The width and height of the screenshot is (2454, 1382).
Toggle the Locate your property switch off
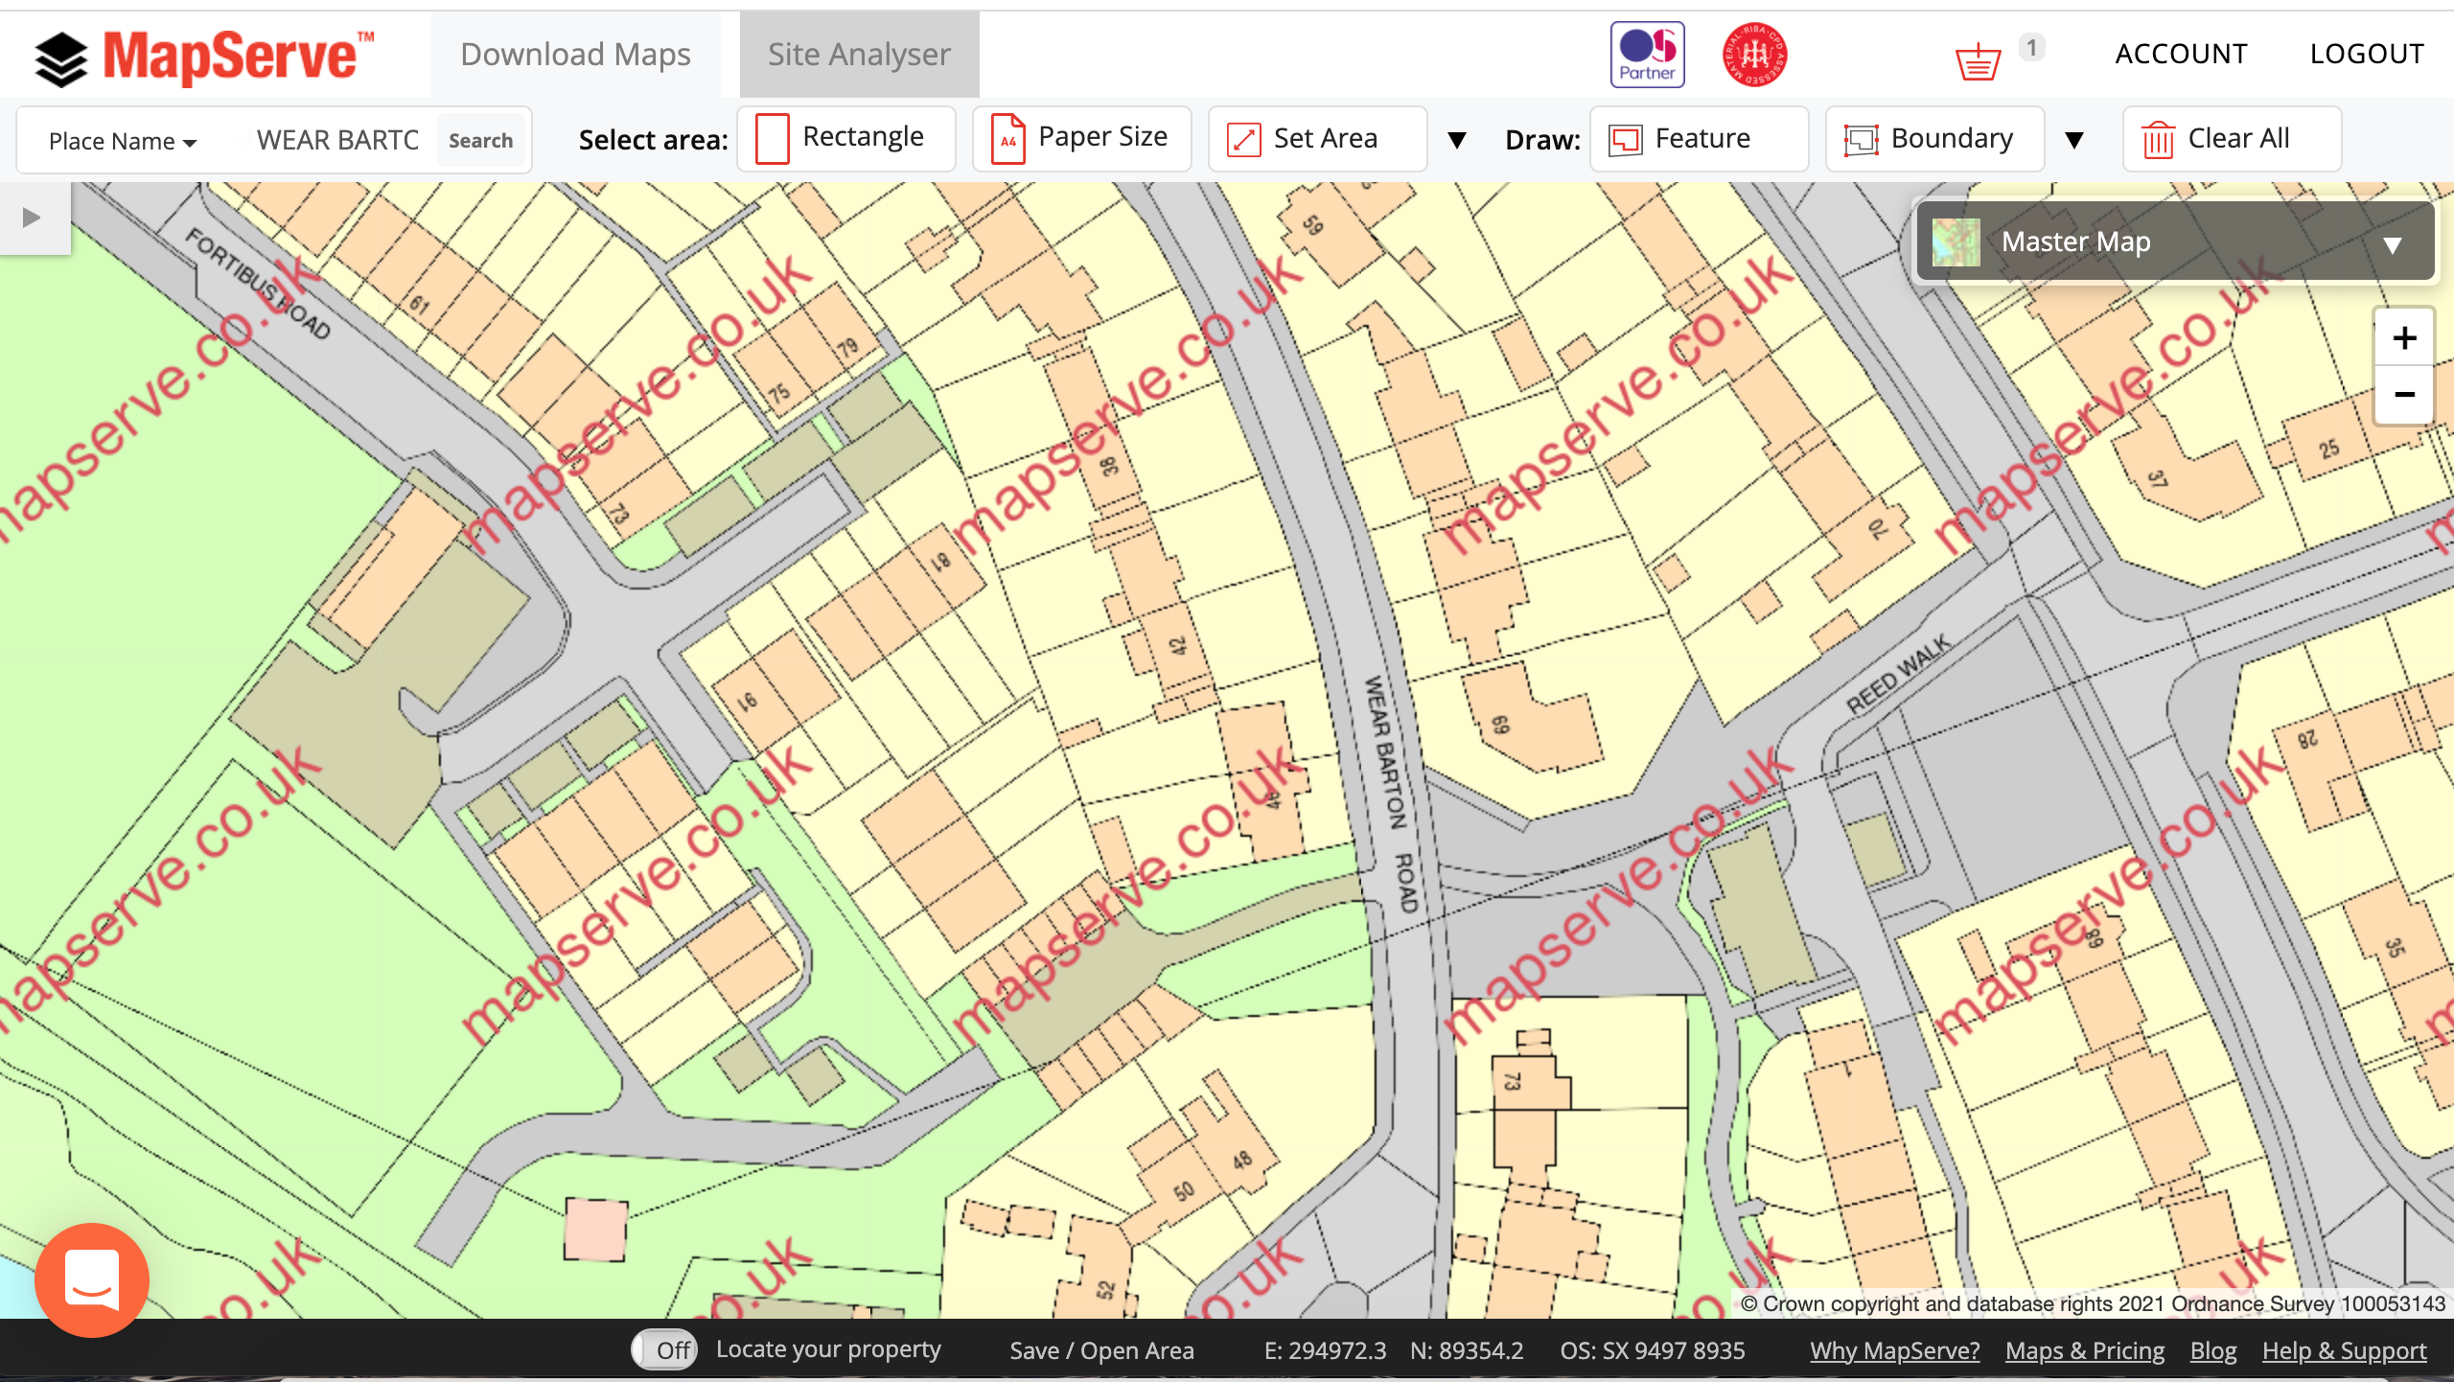[664, 1348]
